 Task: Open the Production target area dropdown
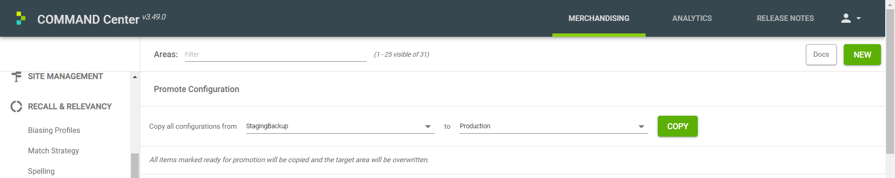coord(554,126)
